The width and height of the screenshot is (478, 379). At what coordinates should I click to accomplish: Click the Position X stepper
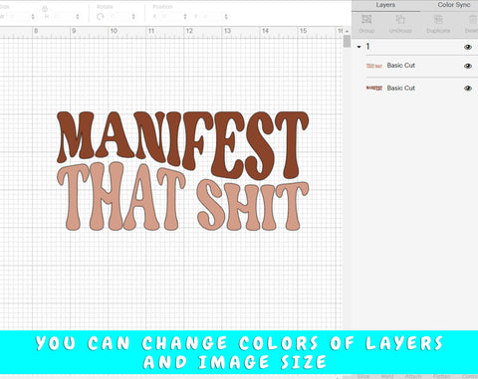185,16
